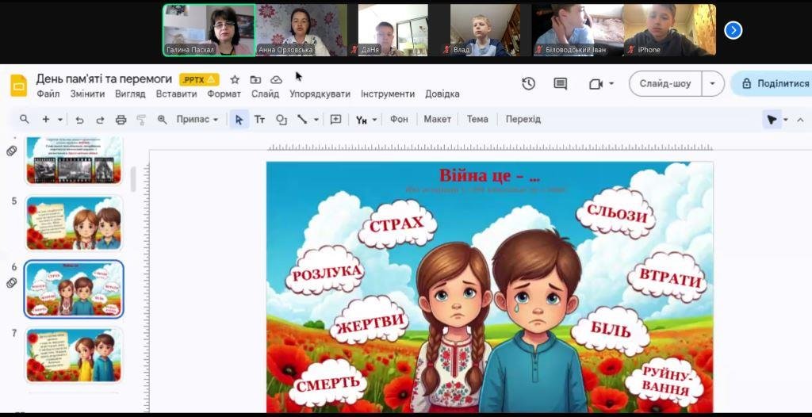This screenshot has width=812, height=417.
Task: Select slide 6 thumbnail
Action: (74, 289)
